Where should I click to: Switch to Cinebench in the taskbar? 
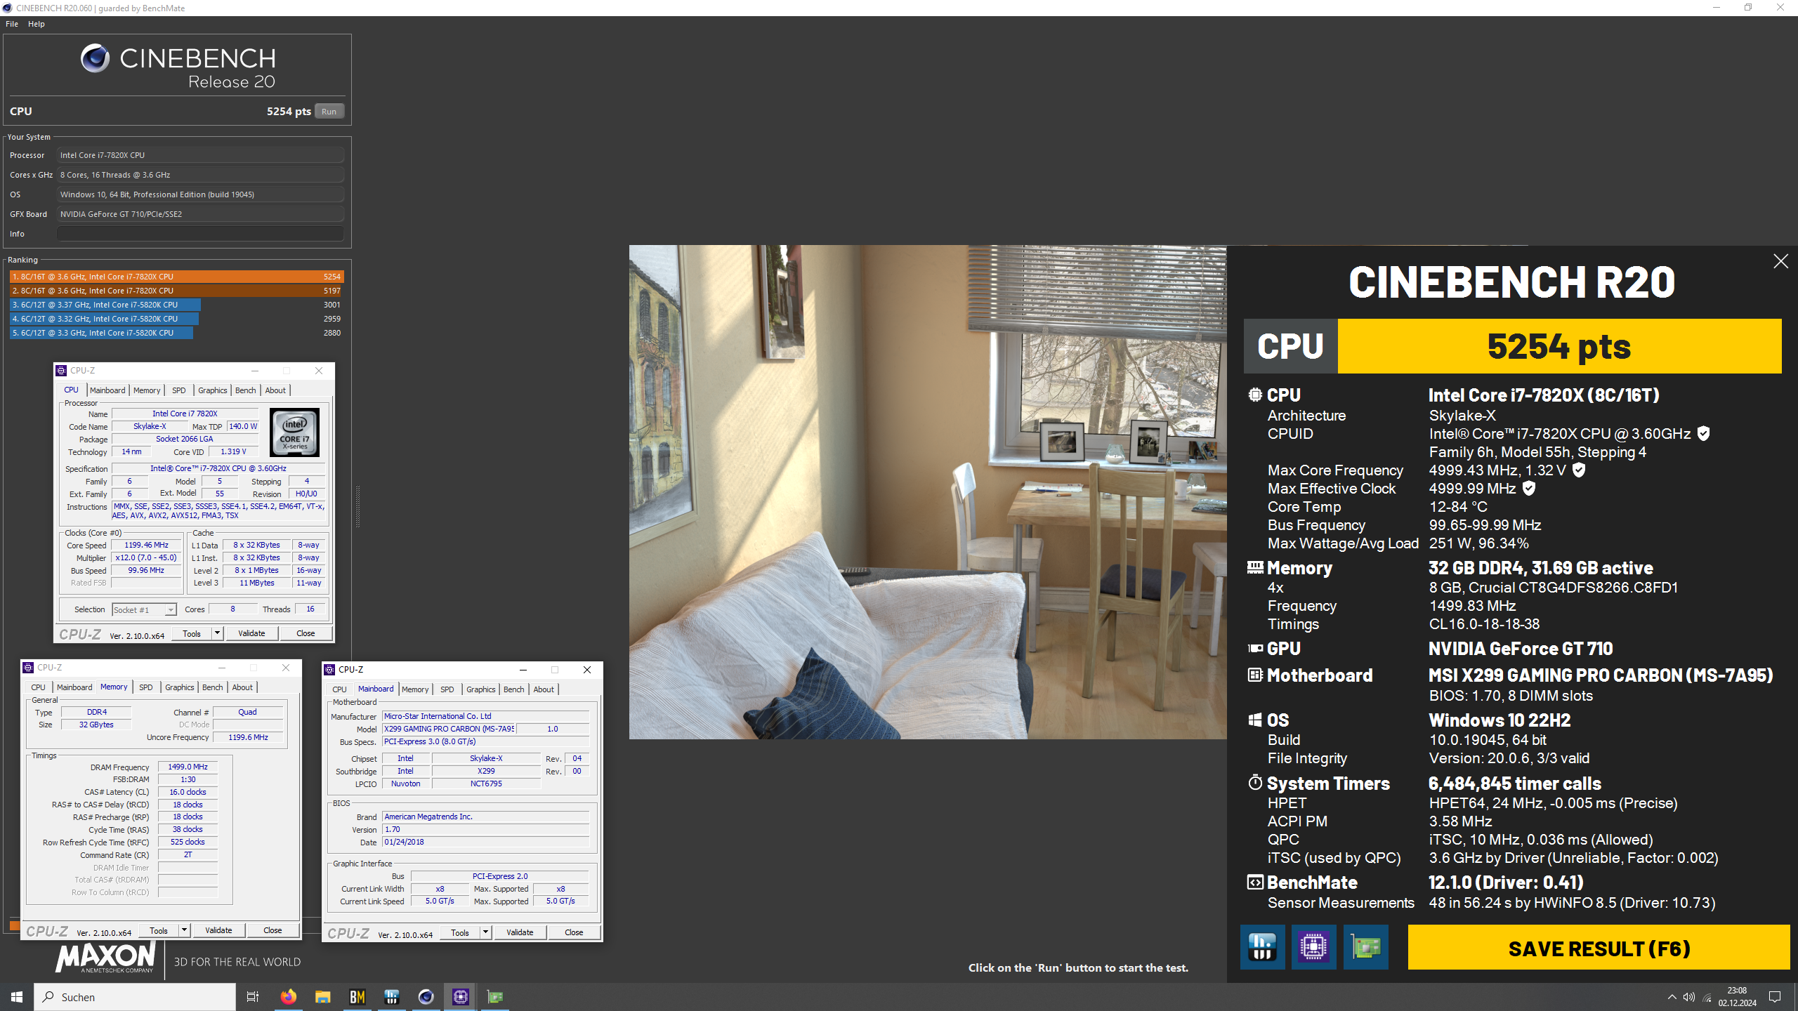[x=426, y=997]
